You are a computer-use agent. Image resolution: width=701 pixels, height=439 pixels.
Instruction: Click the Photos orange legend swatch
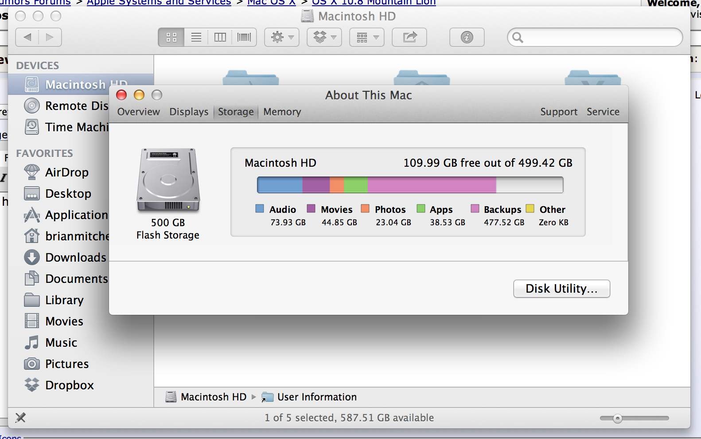[x=365, y=209]
